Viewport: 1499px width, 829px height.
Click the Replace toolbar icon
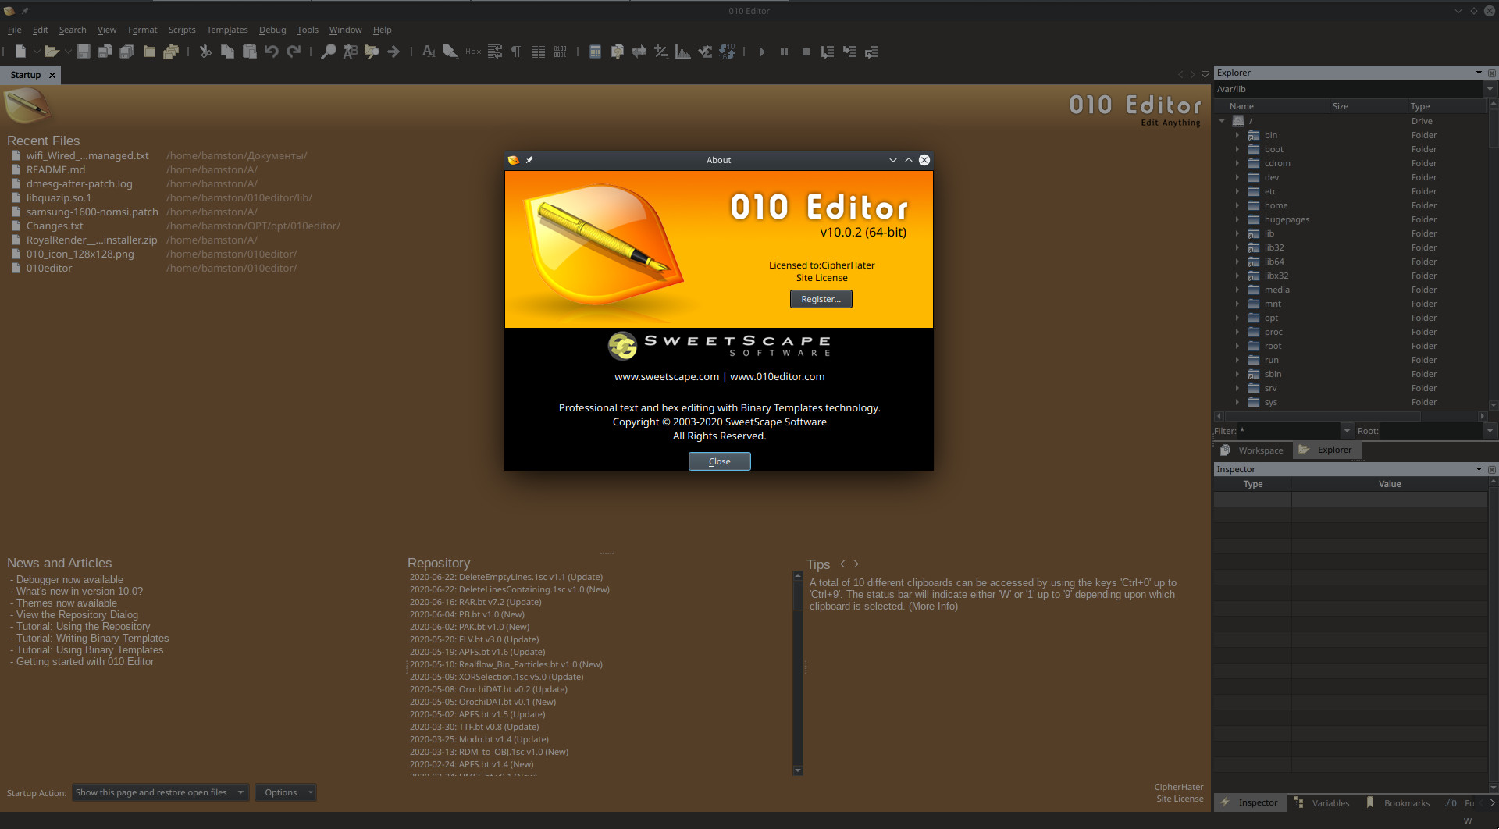[x=351, y=52]
